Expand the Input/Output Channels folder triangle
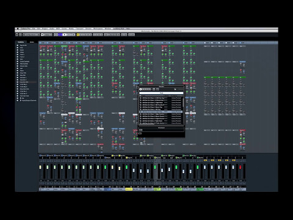 click(21, 100)
